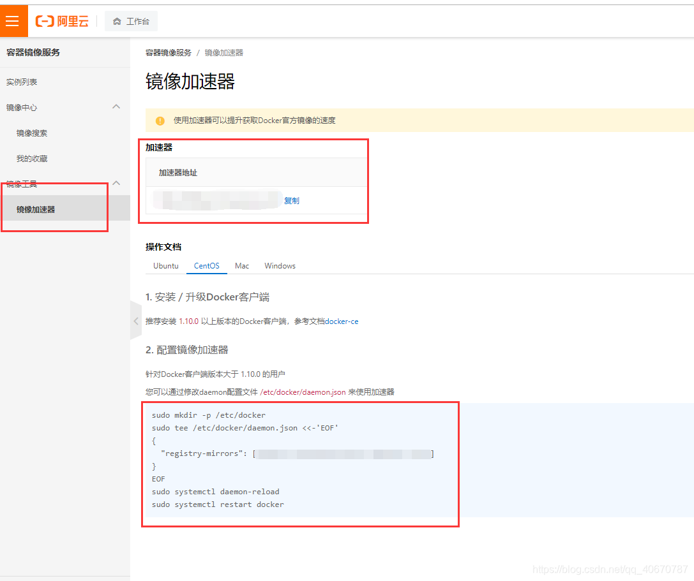Switch to the Windows tab
This screenshot has height=581, width=694.
[280, 266]
